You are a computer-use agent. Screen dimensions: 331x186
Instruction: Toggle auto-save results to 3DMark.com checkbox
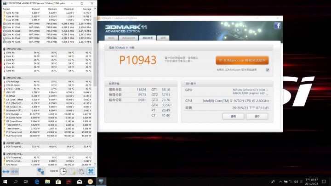pyautogui.click(x=268, y=70)
